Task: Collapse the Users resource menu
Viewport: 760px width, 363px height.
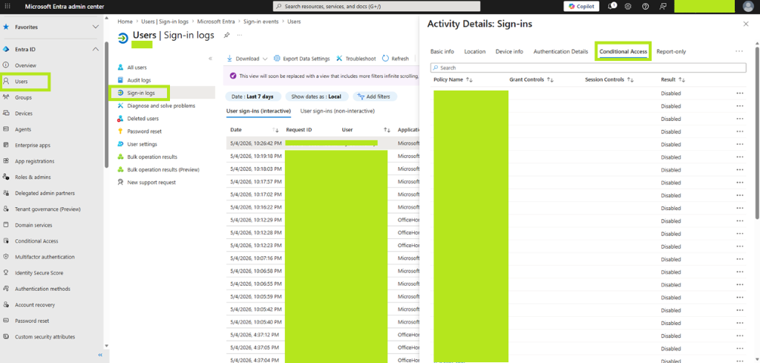Action: click(x=210, y=58)
